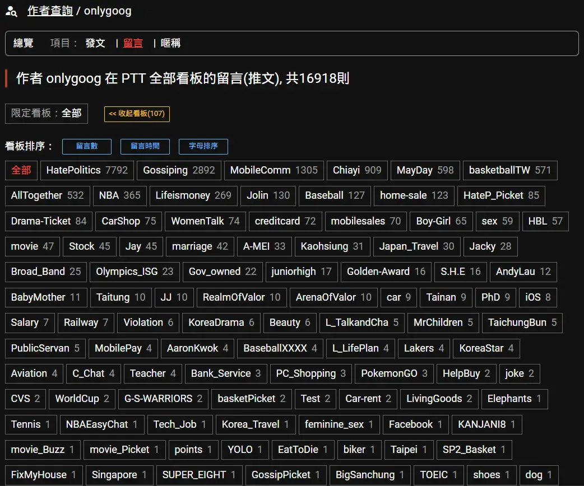Pick the basketballTW board tag
The height and width of the screenshot is (486, 584).
[509, 170]
